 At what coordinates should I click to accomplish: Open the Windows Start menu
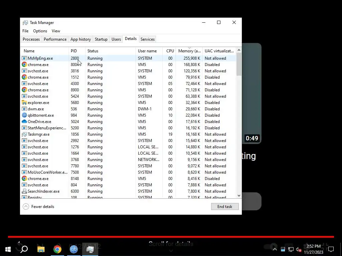(8, 249)
